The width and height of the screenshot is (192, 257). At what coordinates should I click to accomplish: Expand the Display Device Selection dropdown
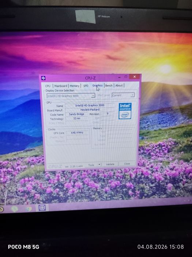point(71,96)
